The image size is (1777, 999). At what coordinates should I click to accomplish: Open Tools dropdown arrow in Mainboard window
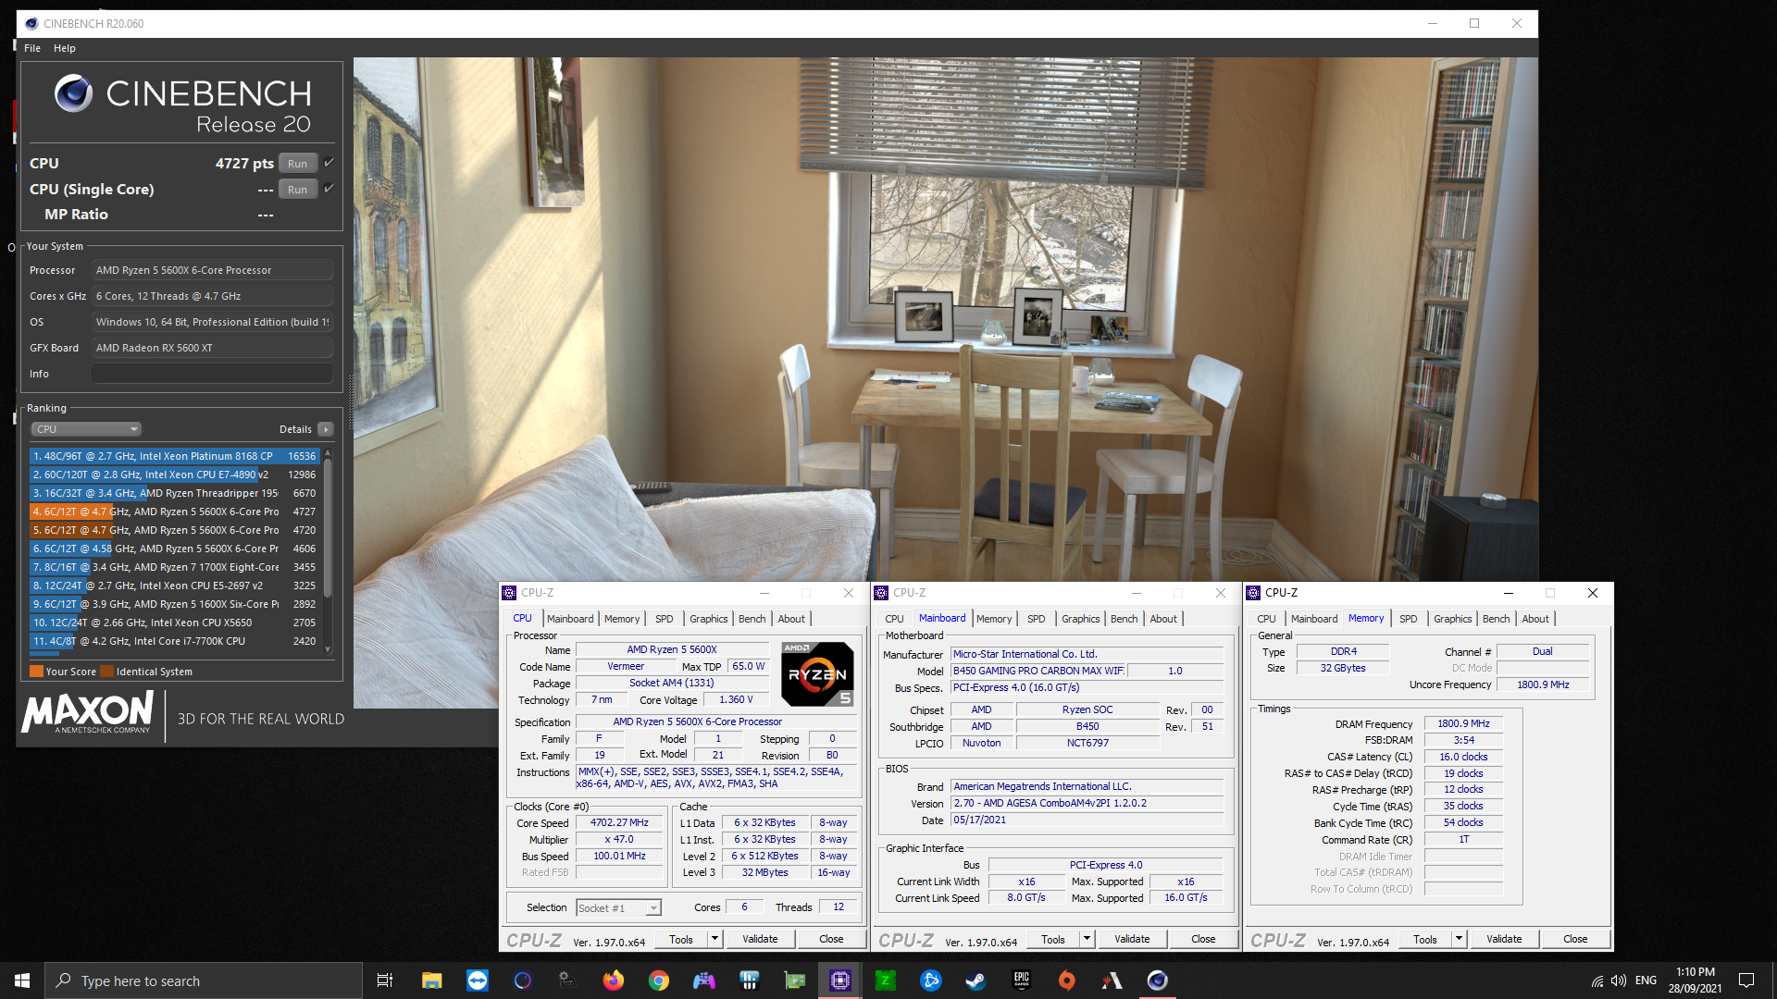(x=1087, y=939)
